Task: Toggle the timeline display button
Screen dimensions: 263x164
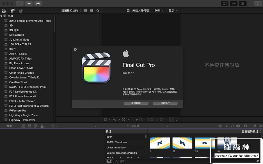Action: [x=234, y=3]
